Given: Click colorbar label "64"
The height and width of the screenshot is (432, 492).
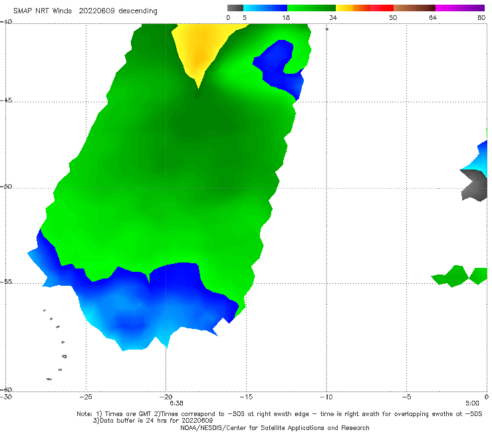Looking at the screenshot, I should (x=433, y=17).
